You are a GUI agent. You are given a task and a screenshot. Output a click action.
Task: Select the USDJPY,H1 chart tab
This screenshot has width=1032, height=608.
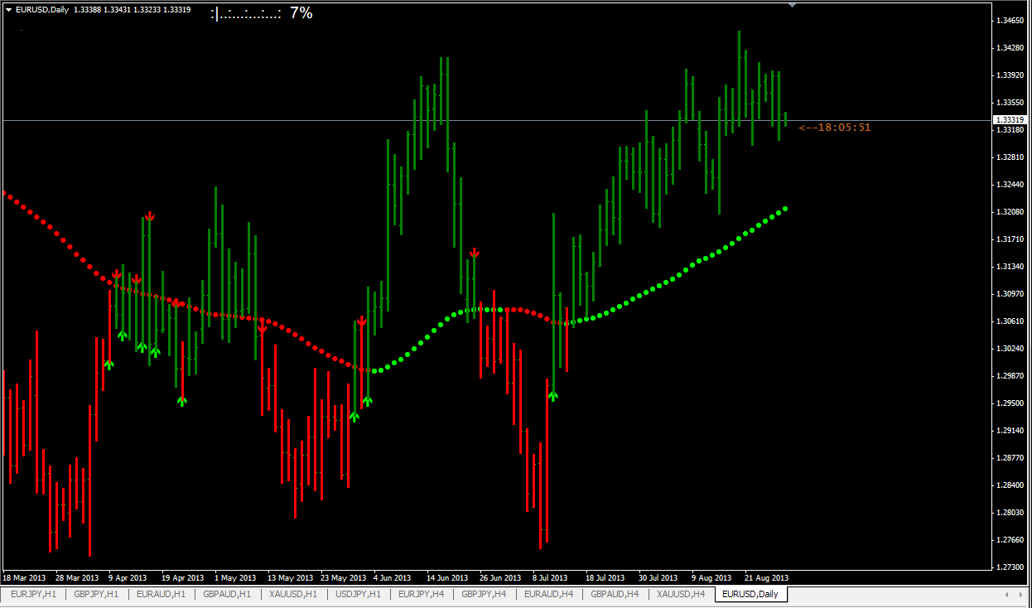coord(359,594)
